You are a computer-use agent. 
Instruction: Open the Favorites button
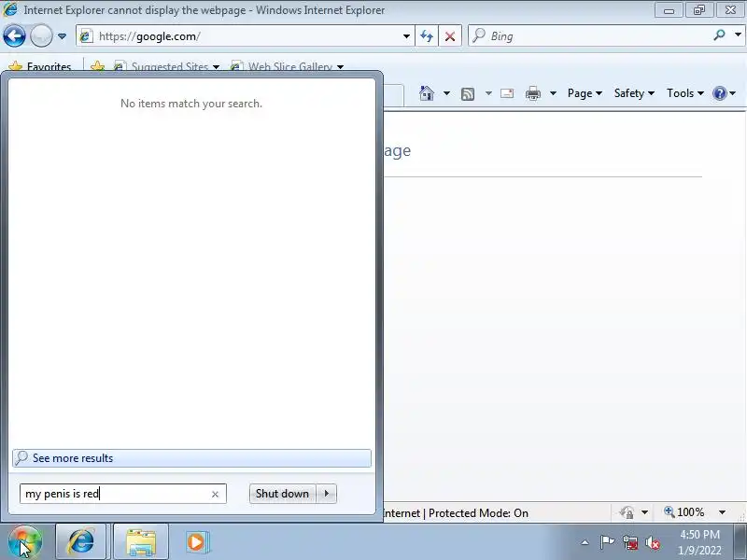(x=40, y=66)
